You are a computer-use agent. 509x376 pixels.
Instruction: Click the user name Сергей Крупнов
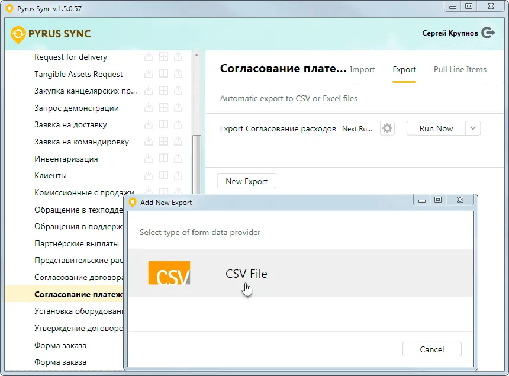point(450,33)
